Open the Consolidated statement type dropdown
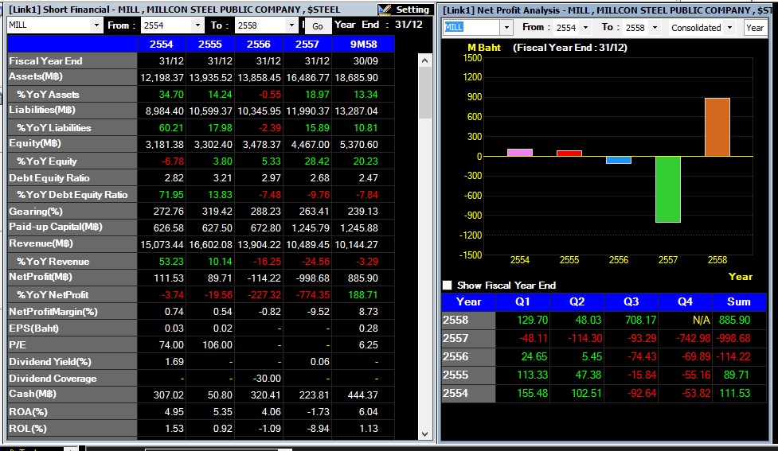The image size is (778, 451). click(x=729, y=28)
